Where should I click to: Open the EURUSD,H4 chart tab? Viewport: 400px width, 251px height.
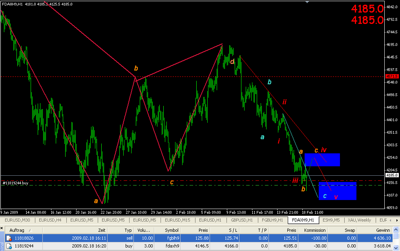(x=49, y=220)
